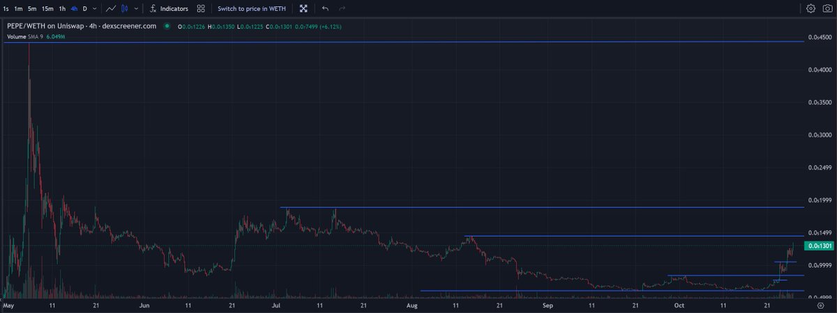837x313 pixels.
Task: Redo the chart action
Action: tap(342, 8)
